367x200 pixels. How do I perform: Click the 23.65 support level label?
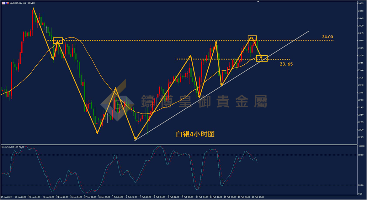click(286, 64)
